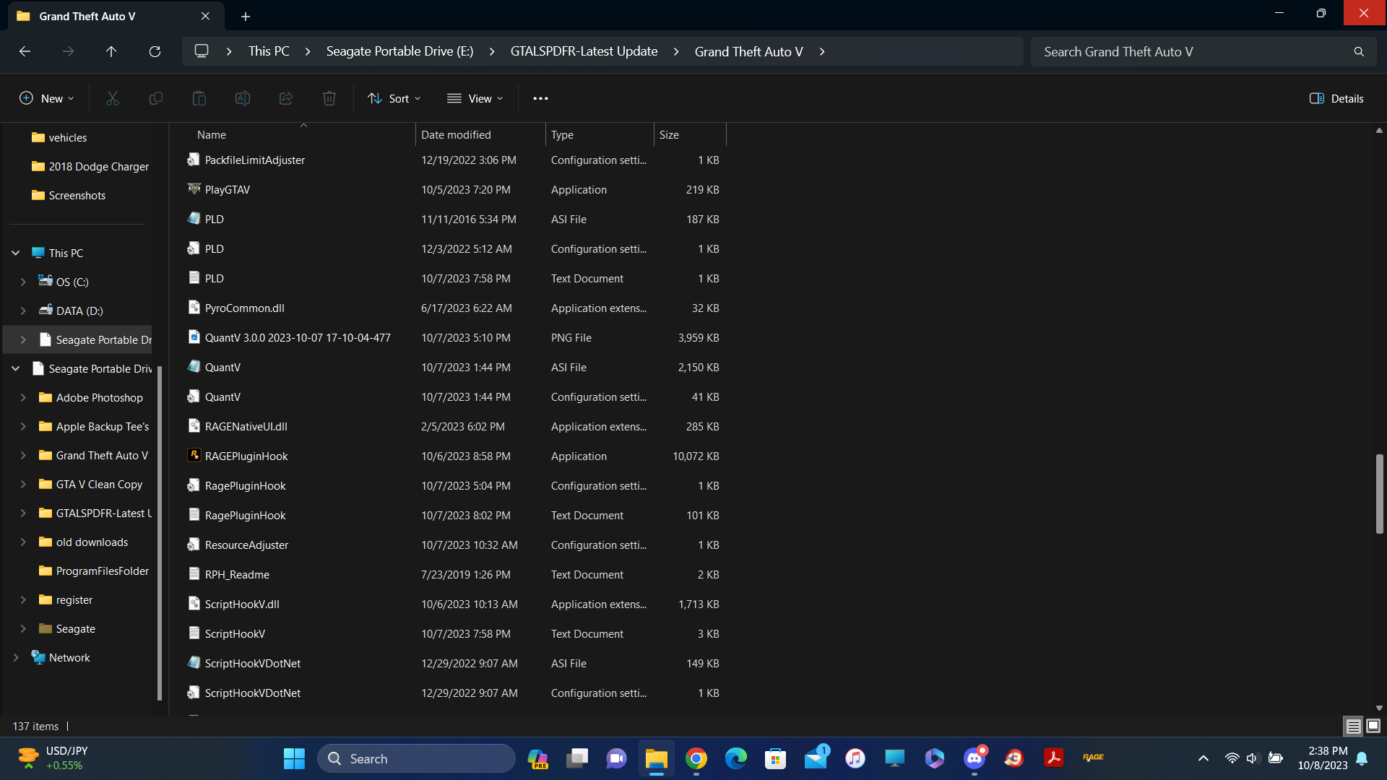The height and width of the screenshot is (780, 1387).
Task: Expand the OS (C:) drive tree node
Action: (x=23, y=282)
